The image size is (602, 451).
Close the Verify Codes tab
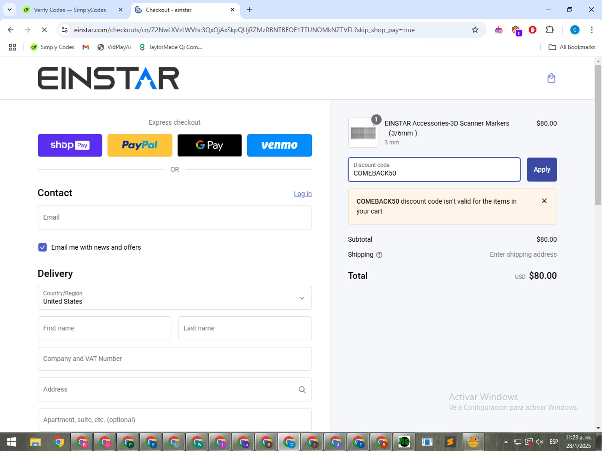pyautogui.click(x=120, y=10)
